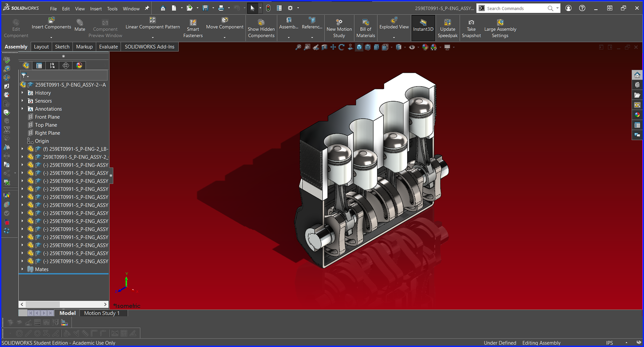Open the Insert menu

(x=96, y=9)
